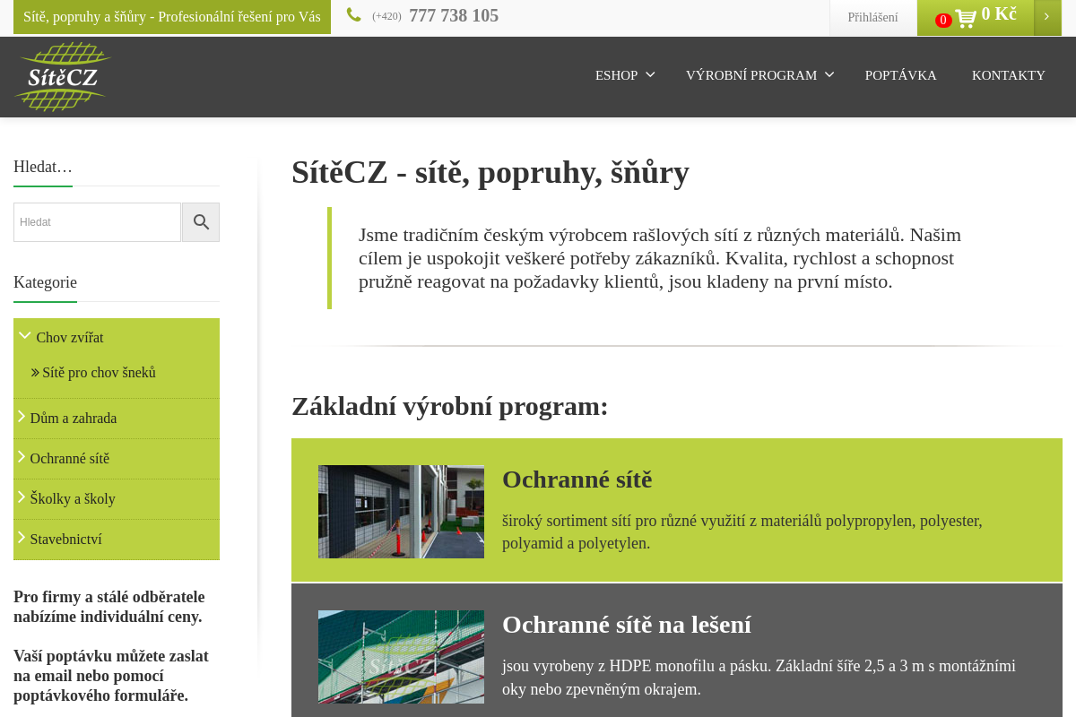The height and width of the screenshot is (717, 1076).
Task: Click the double-arrow icon before Sítě pro chov šneků
Action: (35, 372)
